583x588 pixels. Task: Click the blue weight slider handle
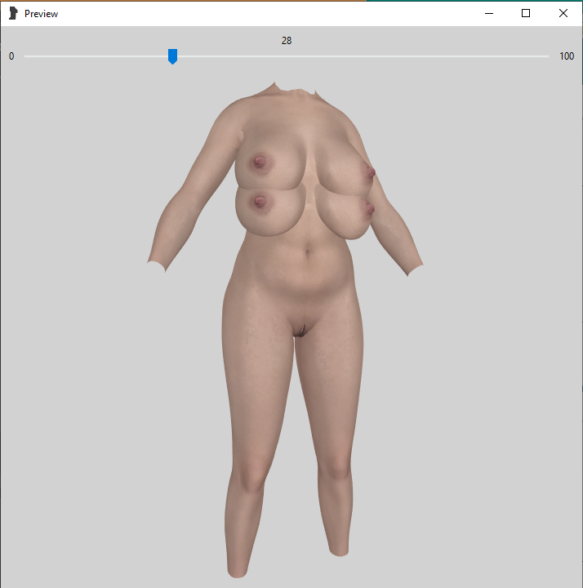click(x=172, y=56)
